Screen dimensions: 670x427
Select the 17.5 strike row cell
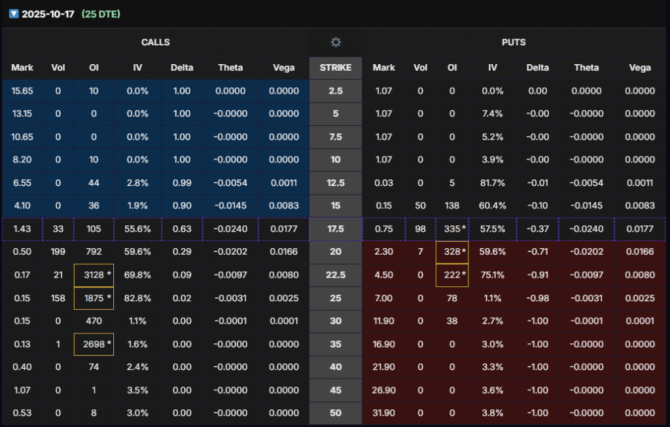click(x=336, y=229)
